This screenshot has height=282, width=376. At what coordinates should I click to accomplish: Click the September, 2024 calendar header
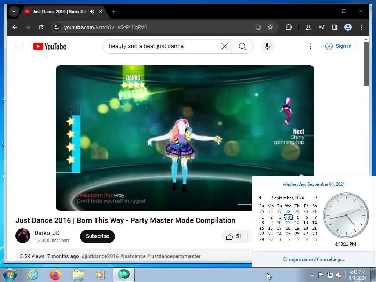(x=288, y=198)
